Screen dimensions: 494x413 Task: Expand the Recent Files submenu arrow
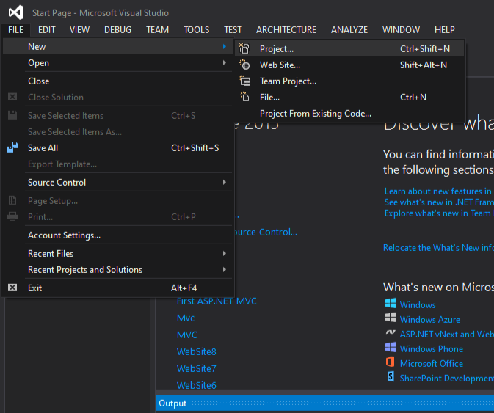point(225,253)
